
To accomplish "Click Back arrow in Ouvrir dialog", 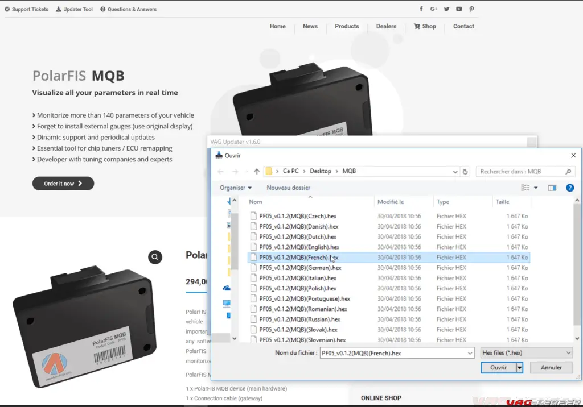I will pyautogui.click(x=220, y=172).
